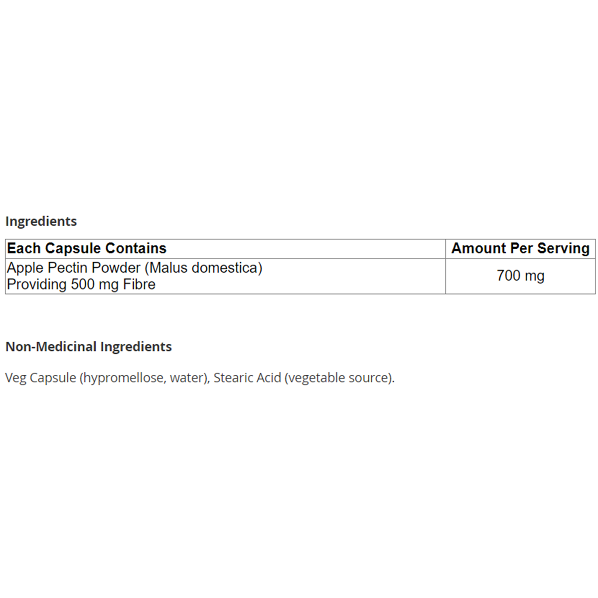Click the word hypromellose

pos(123,378)
